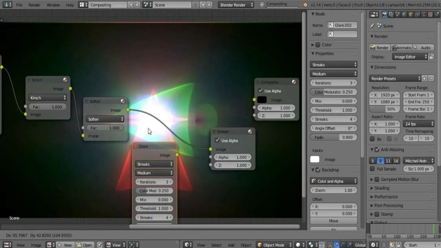Open the Kirsch filter type dropdown

pyautogui.click(x=48, y=98)
